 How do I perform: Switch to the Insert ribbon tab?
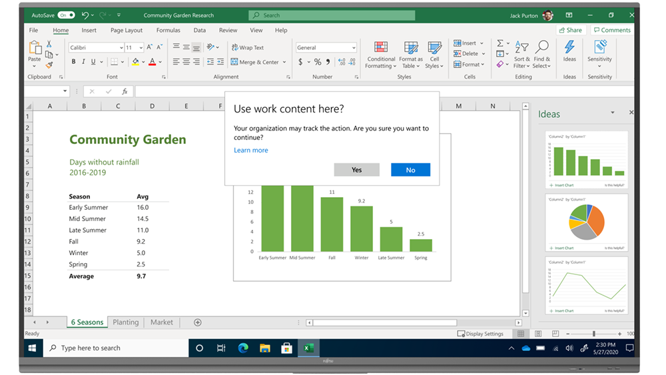[x=89, y=30]
